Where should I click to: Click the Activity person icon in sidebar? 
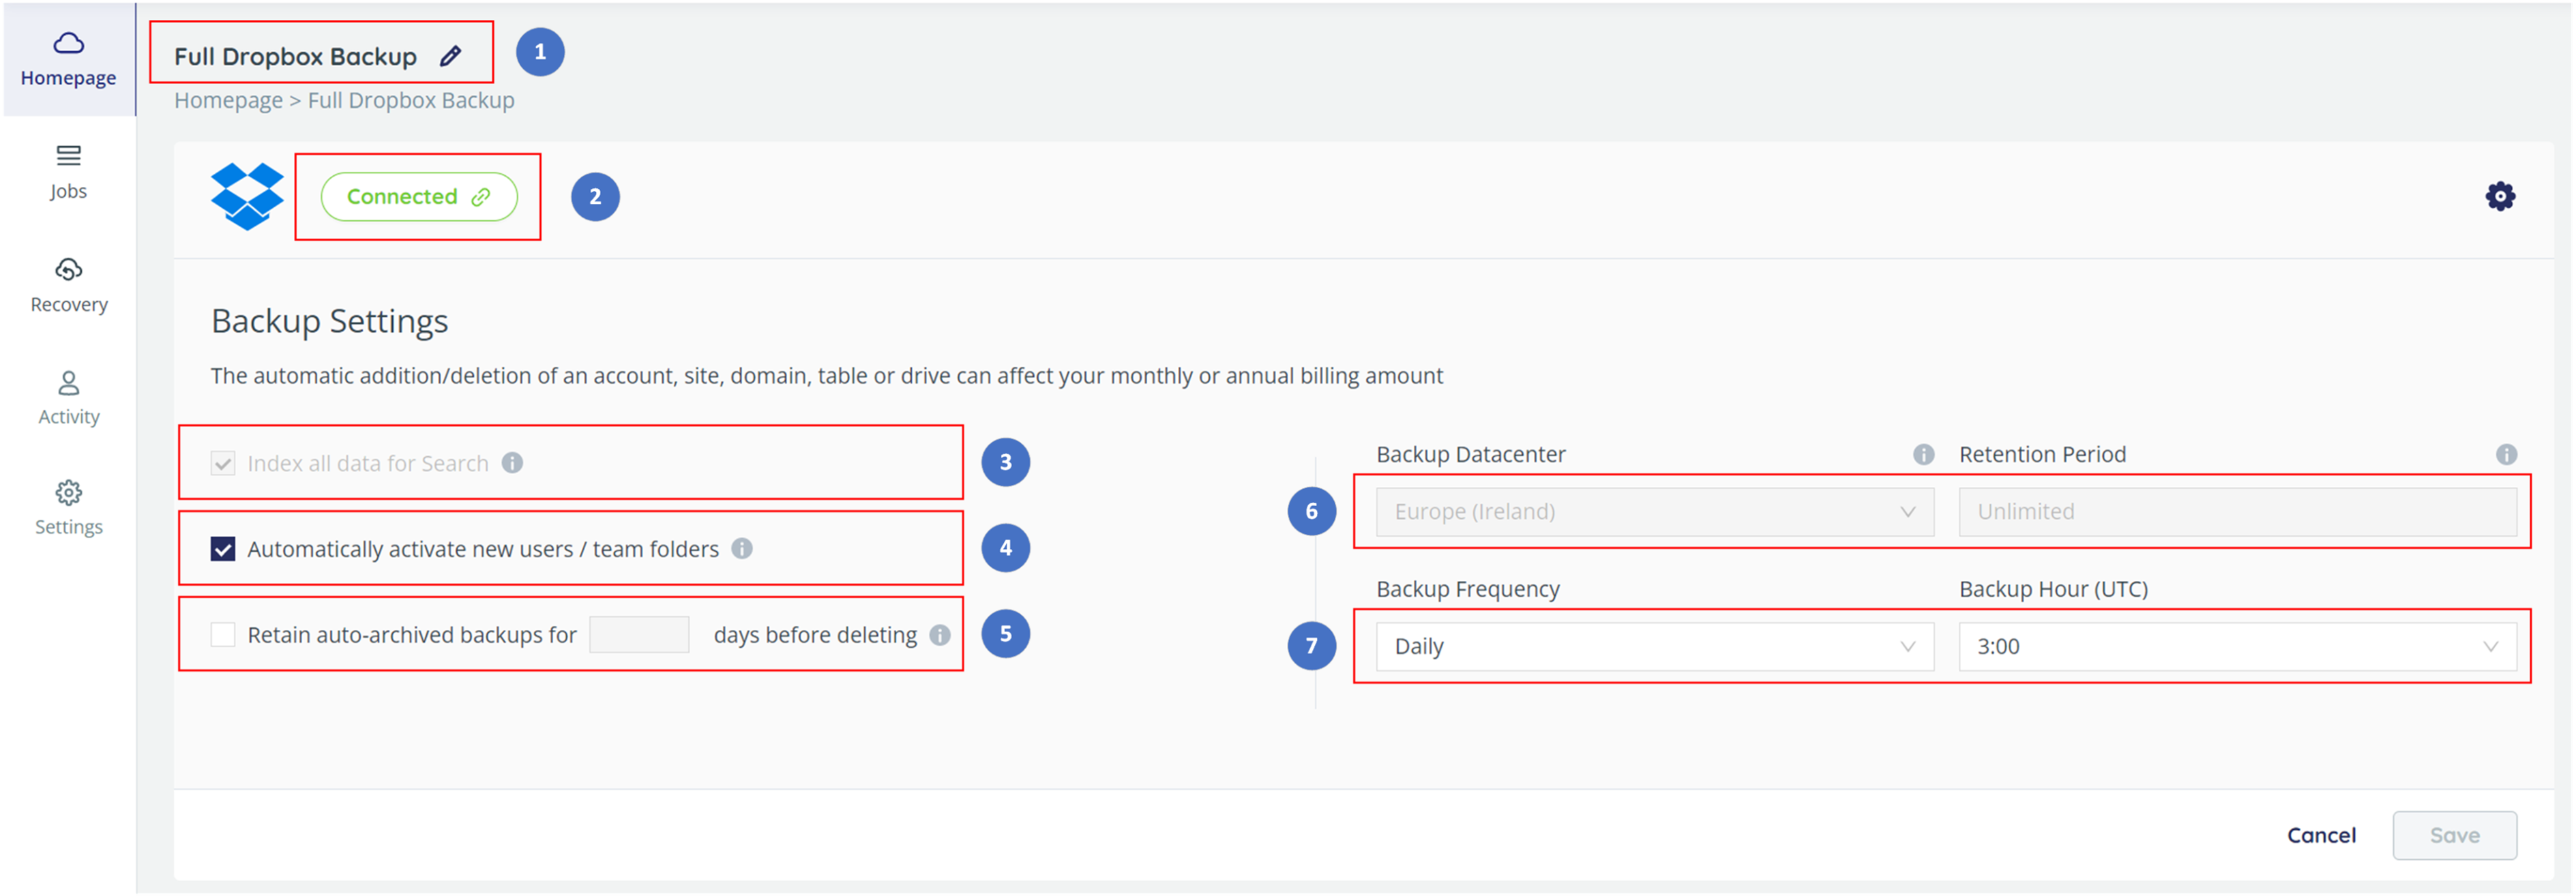click(68, 383)
